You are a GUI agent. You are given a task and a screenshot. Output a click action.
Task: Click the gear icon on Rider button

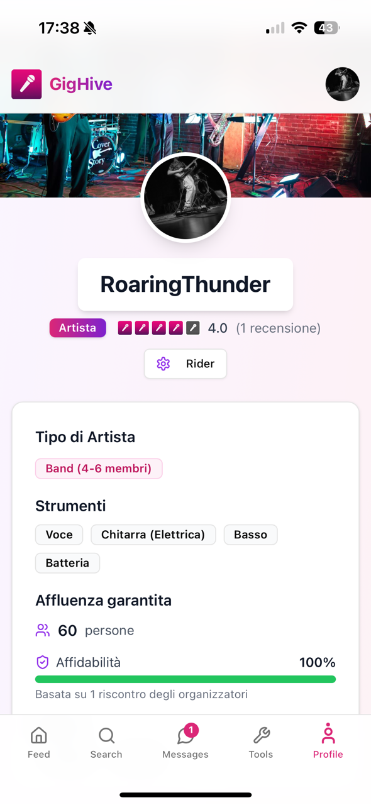pos(163,364)
